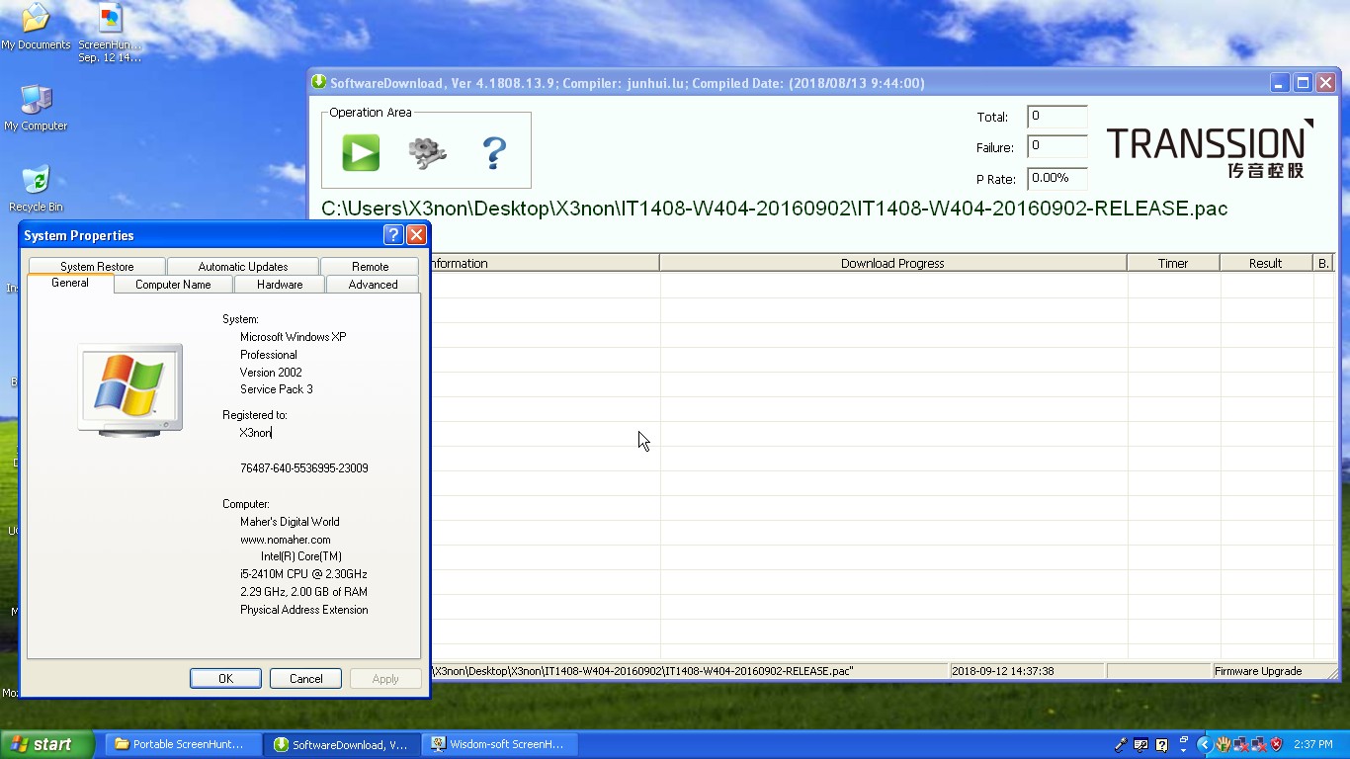Click the red security shield tray icon
This screenshot has width=1350, height=759.
coord(1276,744)
